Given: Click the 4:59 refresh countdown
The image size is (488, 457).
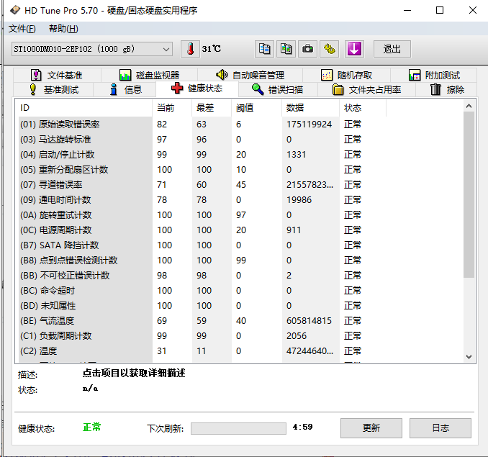Looking at the screenshot, I should click(302, 427).
